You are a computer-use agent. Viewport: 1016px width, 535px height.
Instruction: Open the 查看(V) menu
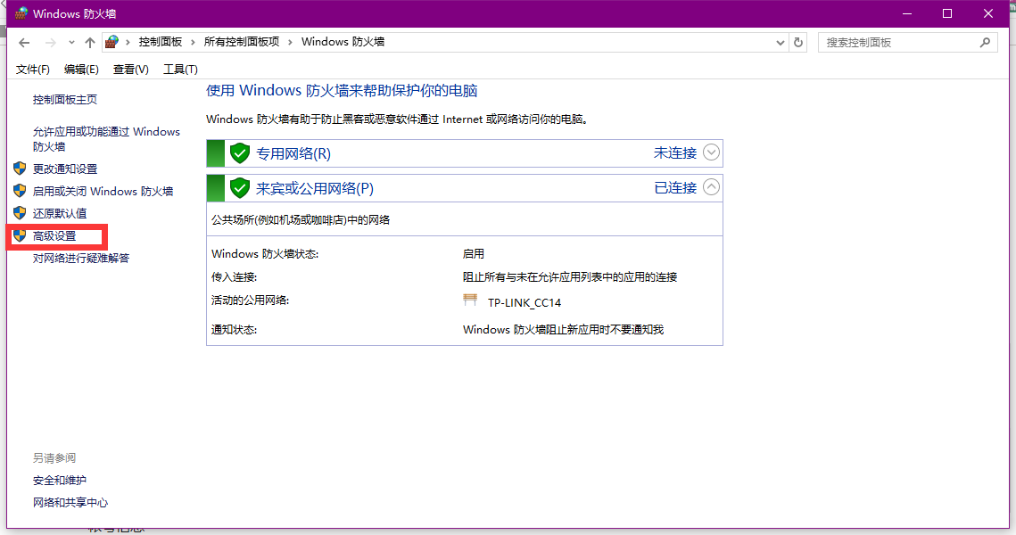tap(131, 70)
